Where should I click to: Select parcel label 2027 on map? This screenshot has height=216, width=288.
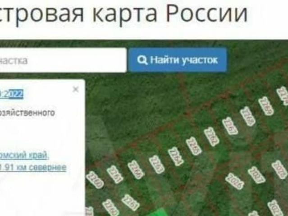click(256, 175)
